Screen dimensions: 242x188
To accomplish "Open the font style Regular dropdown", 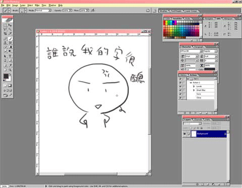I will (x=210, y=51).
